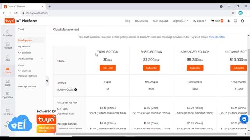The height and width of the screenshot is (140, 250).
Task: Open the Chrome three-dot menu
Action: pyautogui.click(x=246, y=13)
